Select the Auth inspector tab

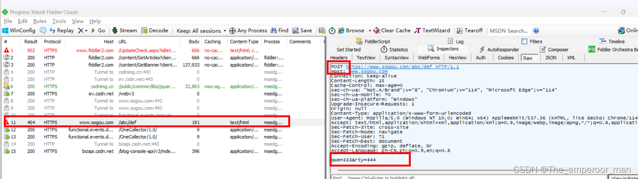(x=481, y=57)
